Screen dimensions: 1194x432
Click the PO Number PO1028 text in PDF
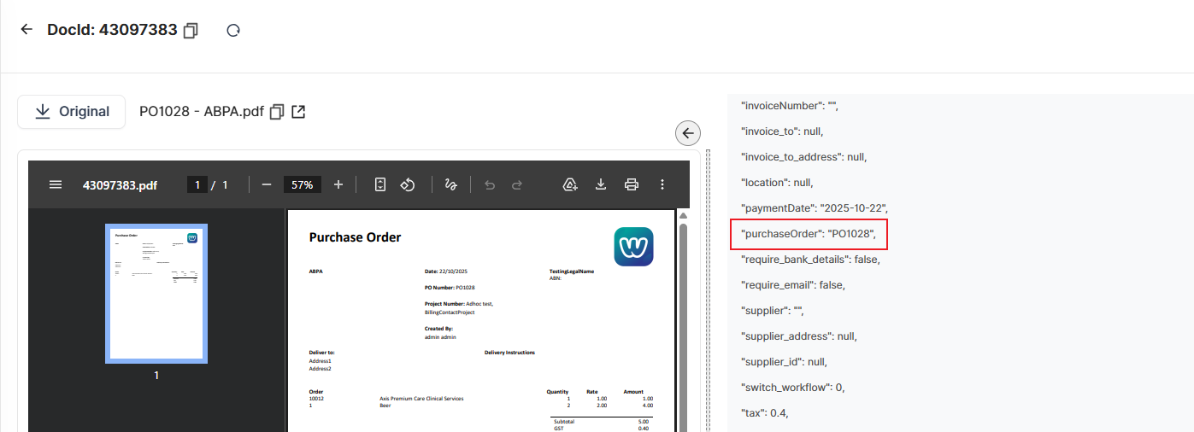(x=450, y=288)
